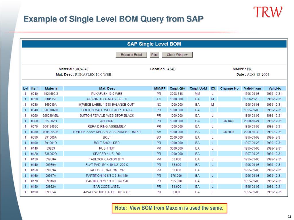The height and width of the screenshot is (220, 294).
Task: Select the Lvl column header
Action: click(26, 88)
